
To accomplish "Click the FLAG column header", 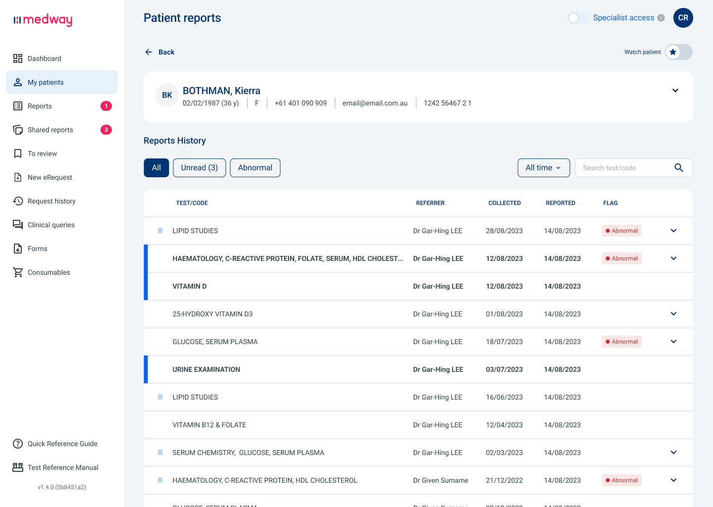I will coord(611,203).
